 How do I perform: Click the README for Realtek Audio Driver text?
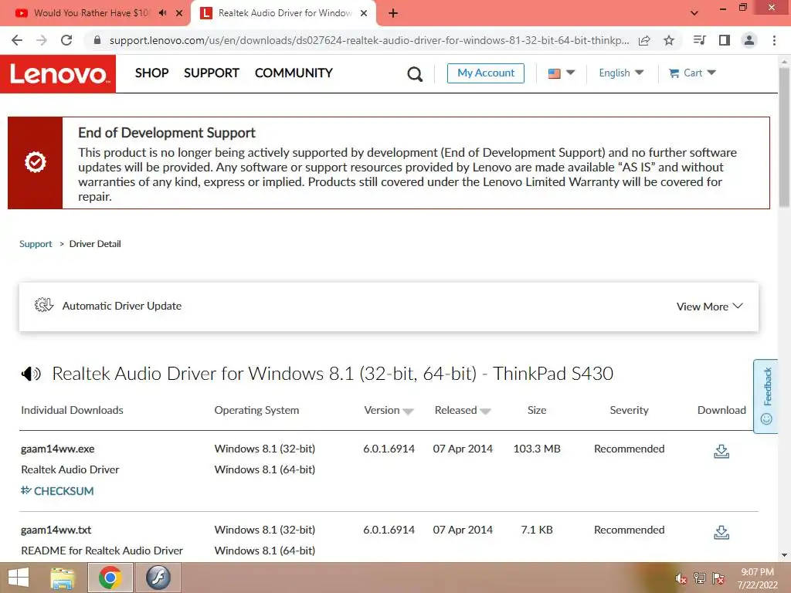click(x=102, y=551)
